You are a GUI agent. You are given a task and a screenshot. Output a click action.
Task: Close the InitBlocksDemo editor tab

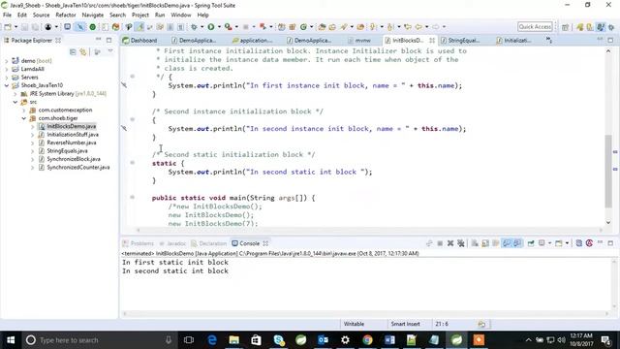coord(432,41)
